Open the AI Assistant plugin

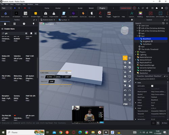pos(16,15)
